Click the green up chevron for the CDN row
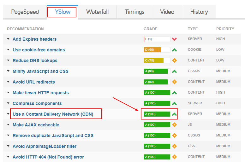This screenshot has height=162, width=245. point(174,114)
